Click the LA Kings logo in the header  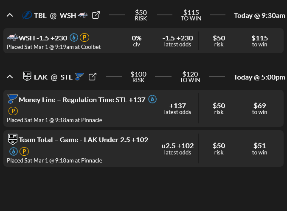click(x=27, y=77)
